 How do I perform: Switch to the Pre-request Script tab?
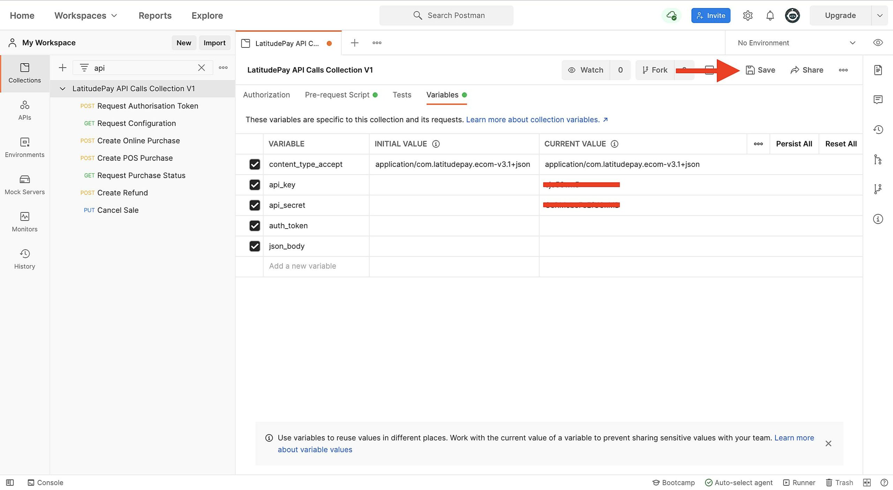pyautogui.click(x=341, y=95)
